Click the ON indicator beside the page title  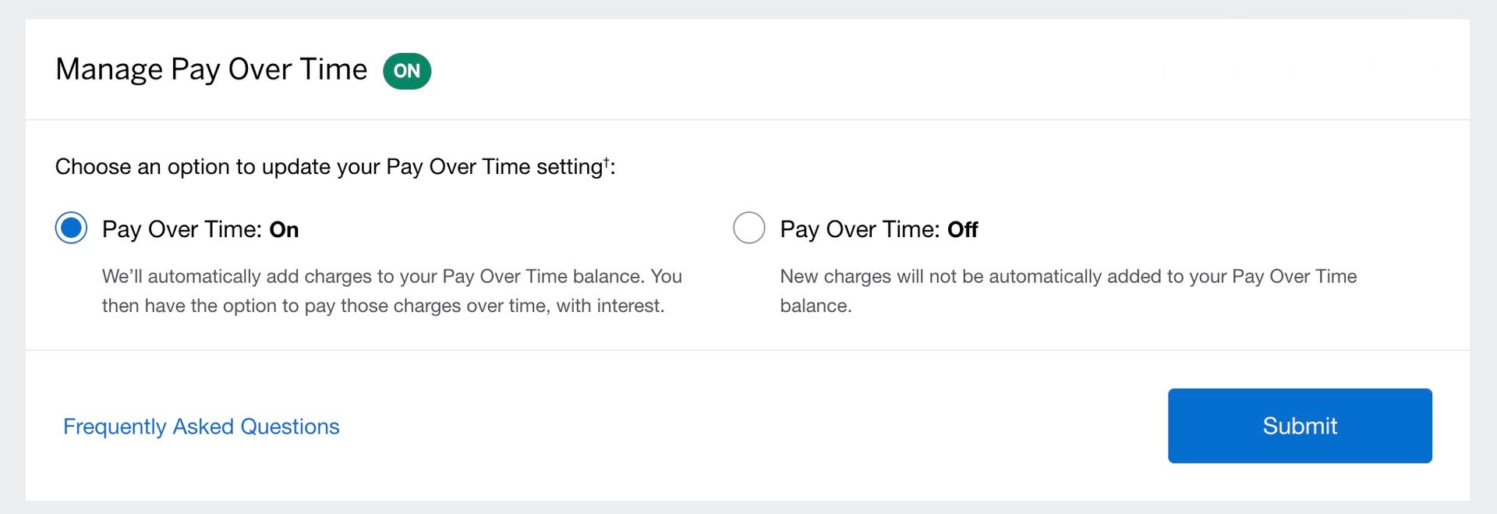pyautogui.click(x=408, y=70)
